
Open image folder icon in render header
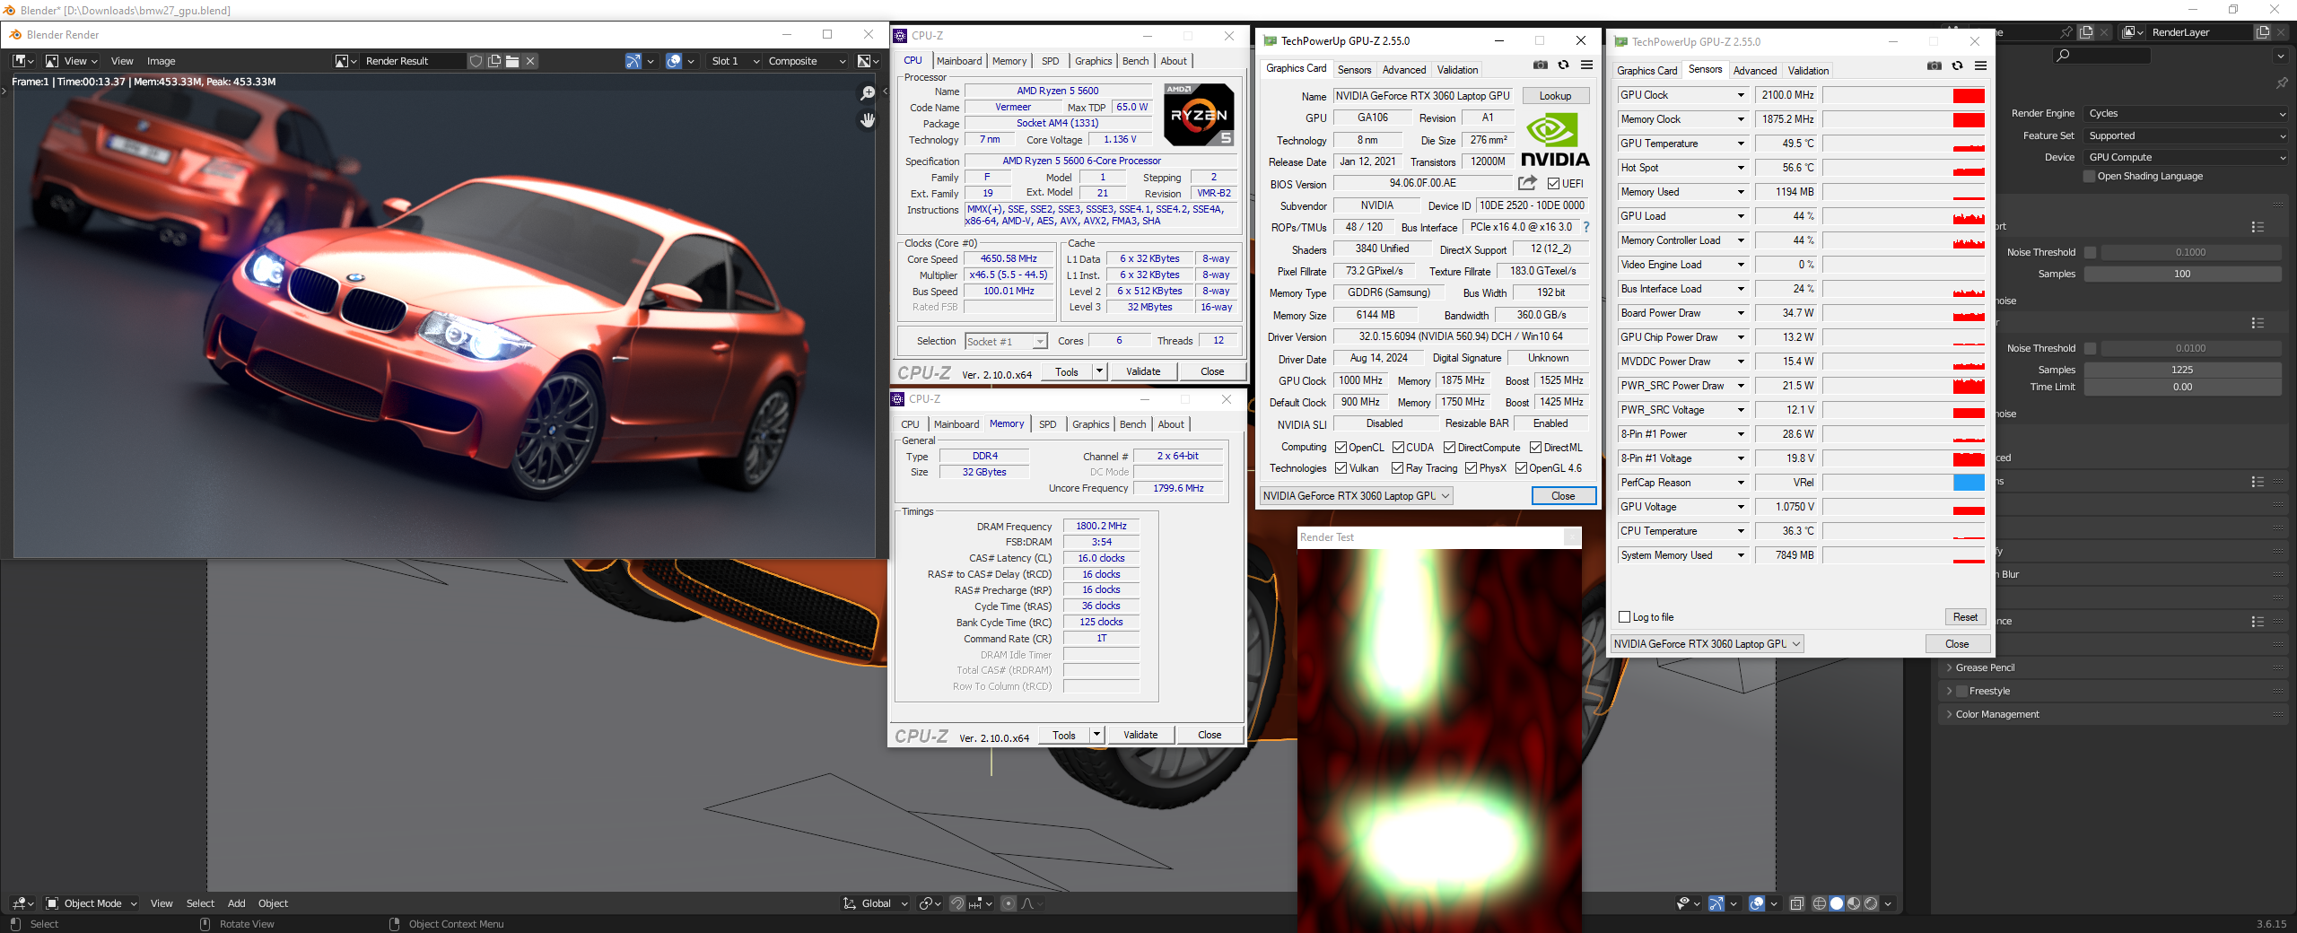pyautogui.click(x=512, y=61)
